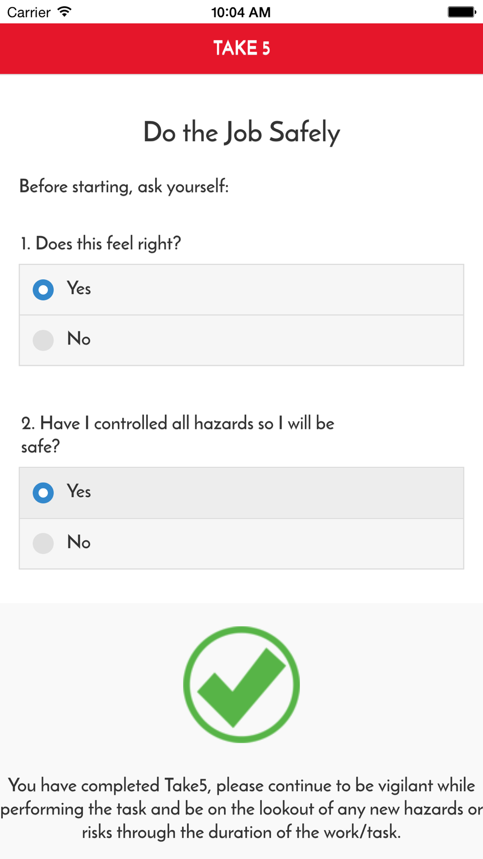The height and width of the screenshot is (859, 483).
Task: Tap the TAKE 5 header title
Action: 241,48
